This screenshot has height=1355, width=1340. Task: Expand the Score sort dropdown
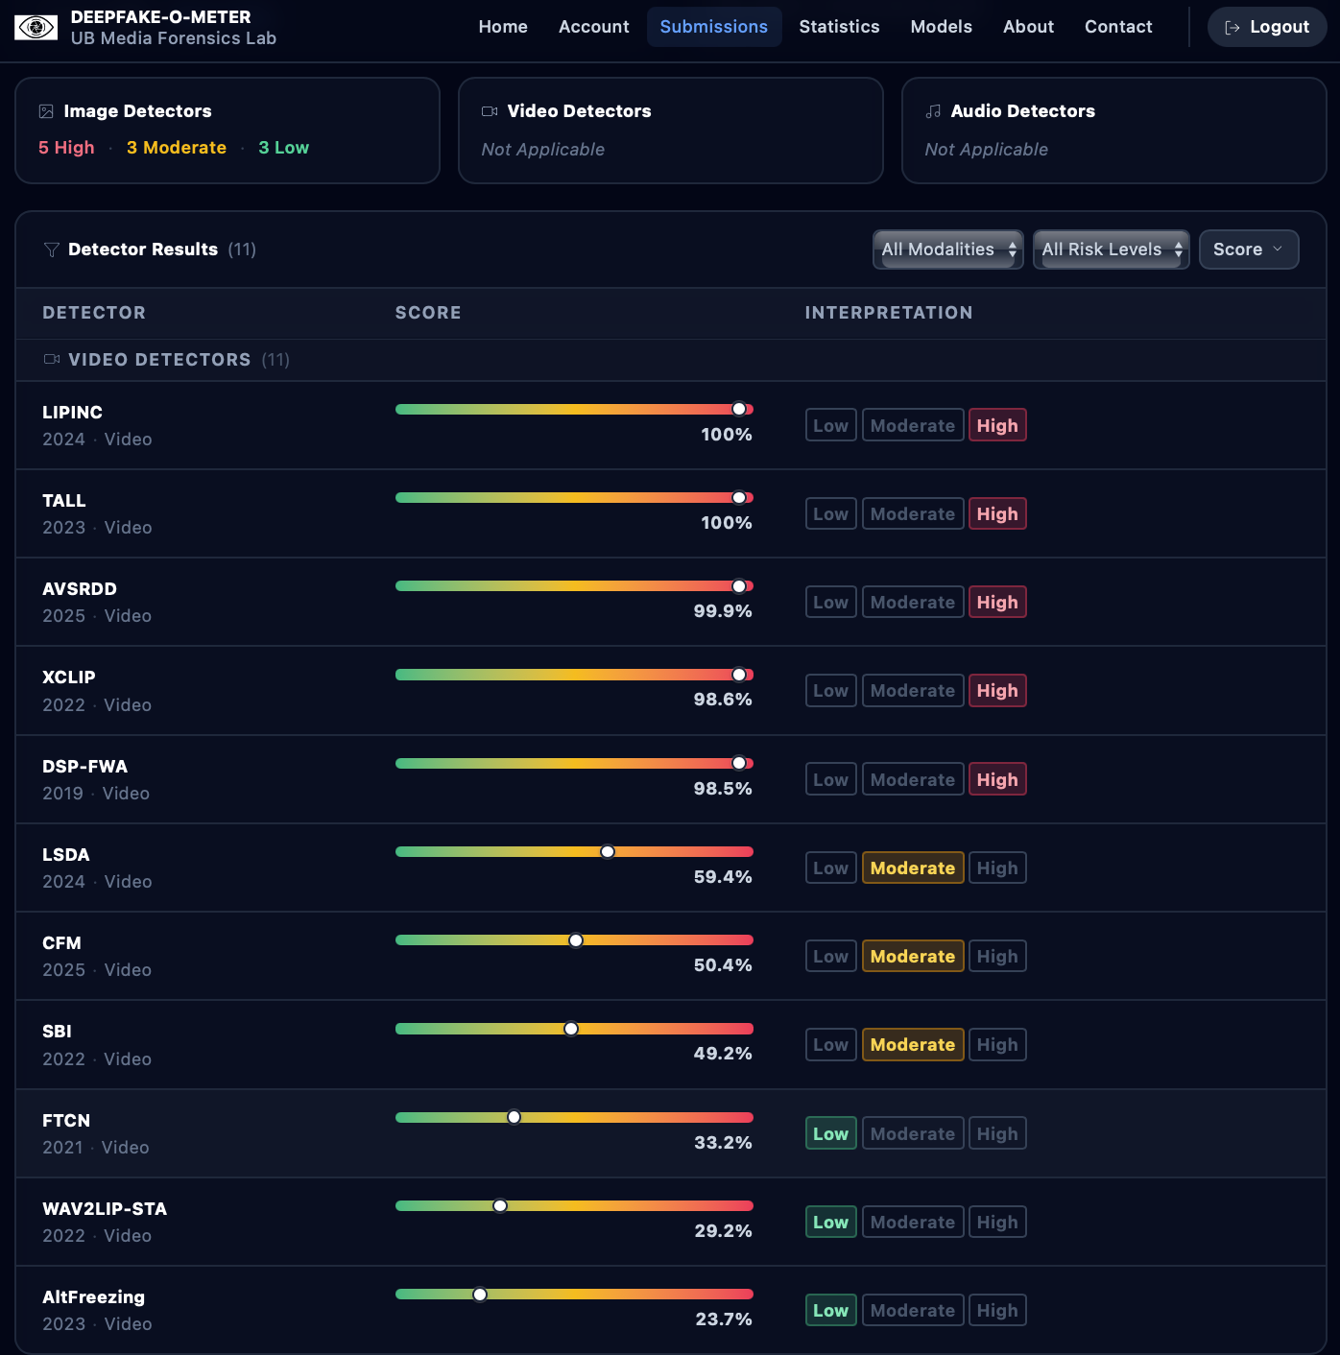(x=1247, y=250)
